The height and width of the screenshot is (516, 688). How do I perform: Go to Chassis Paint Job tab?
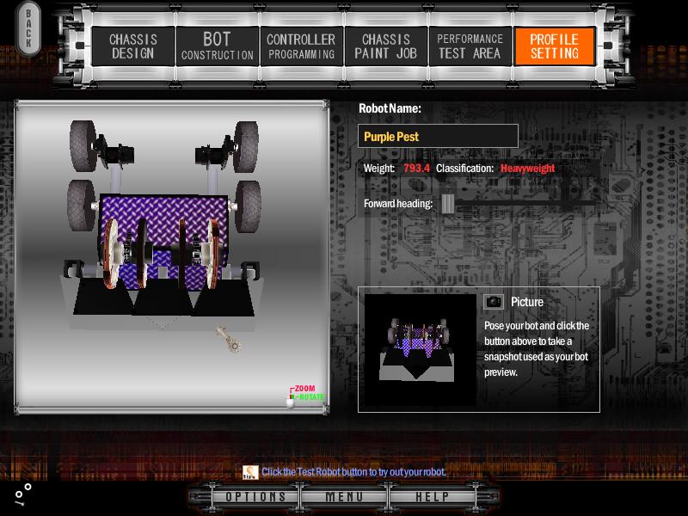tap(385, 46)
